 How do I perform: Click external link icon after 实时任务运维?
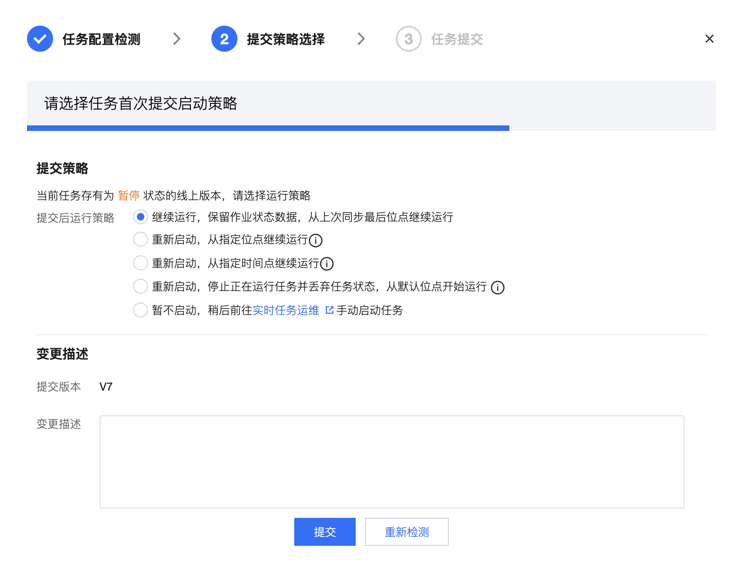coord(330,310)
